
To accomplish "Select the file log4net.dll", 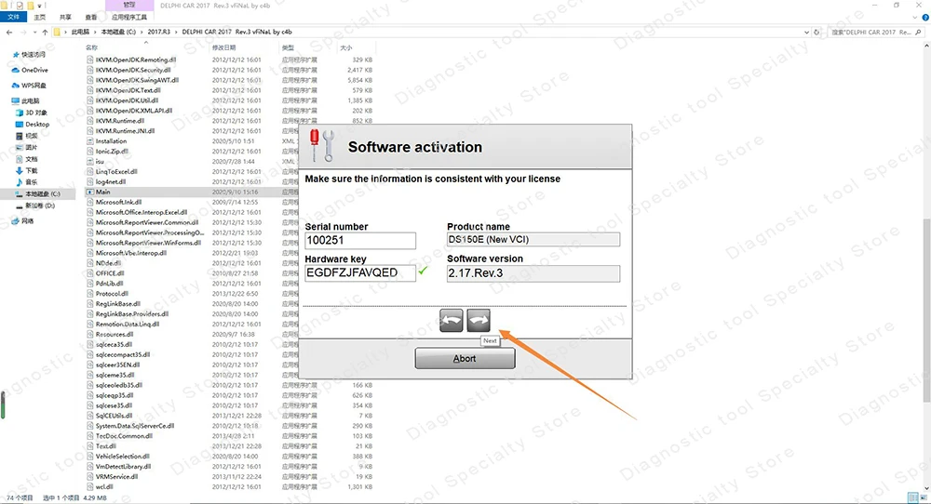I will coord(111,182).
